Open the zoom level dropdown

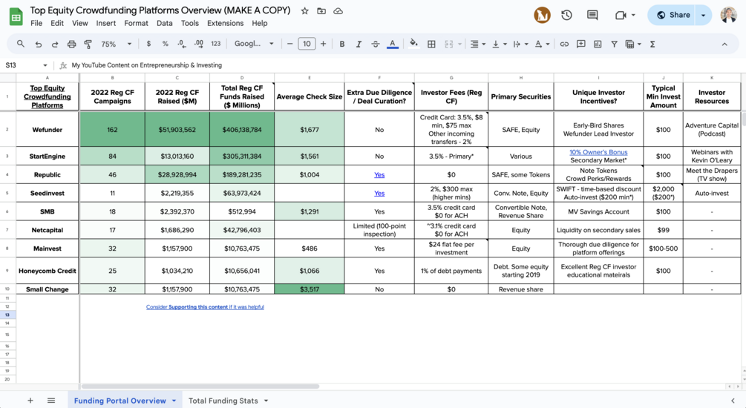(x=116, y=44)
